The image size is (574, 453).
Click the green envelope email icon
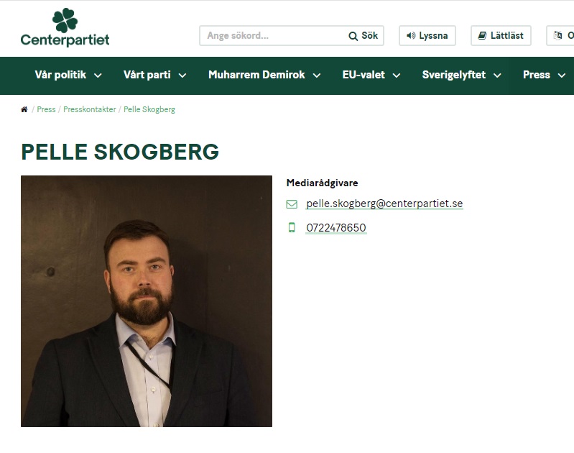(292, 203)
